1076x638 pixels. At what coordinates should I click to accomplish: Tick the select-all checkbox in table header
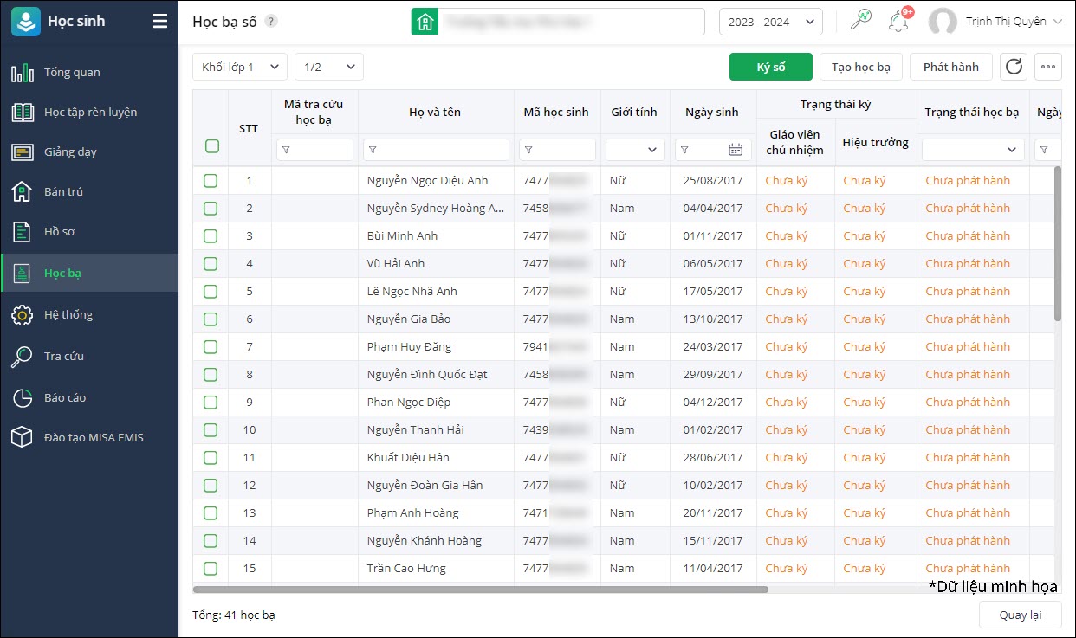pyautogui.click(x=211, y=147)
